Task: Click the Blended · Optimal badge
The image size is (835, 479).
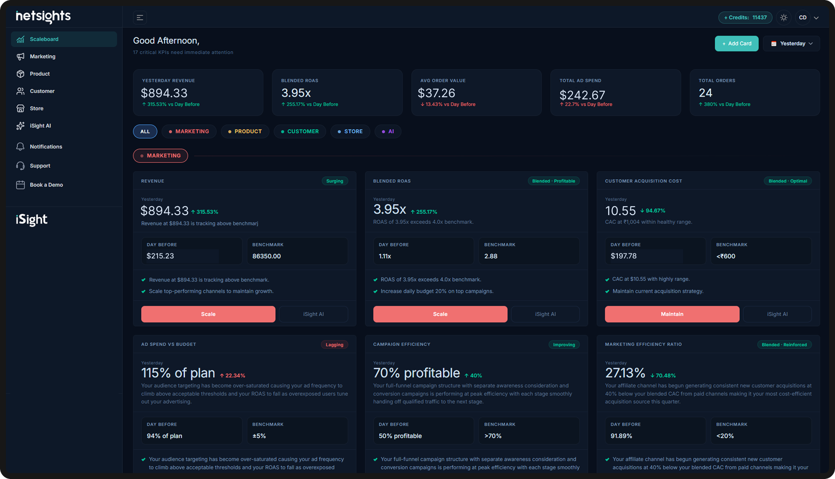Action: (x=787, y=181)
